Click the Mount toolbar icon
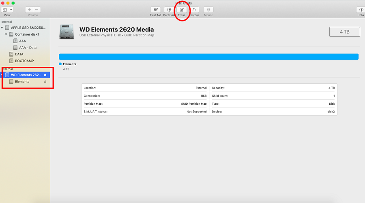 [x=208, y=10]
